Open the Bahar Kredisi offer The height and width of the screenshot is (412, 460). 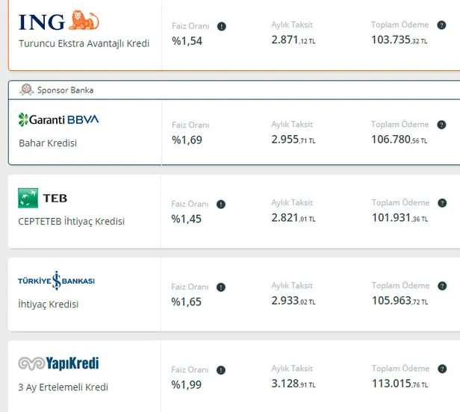(x=48, y=143)
